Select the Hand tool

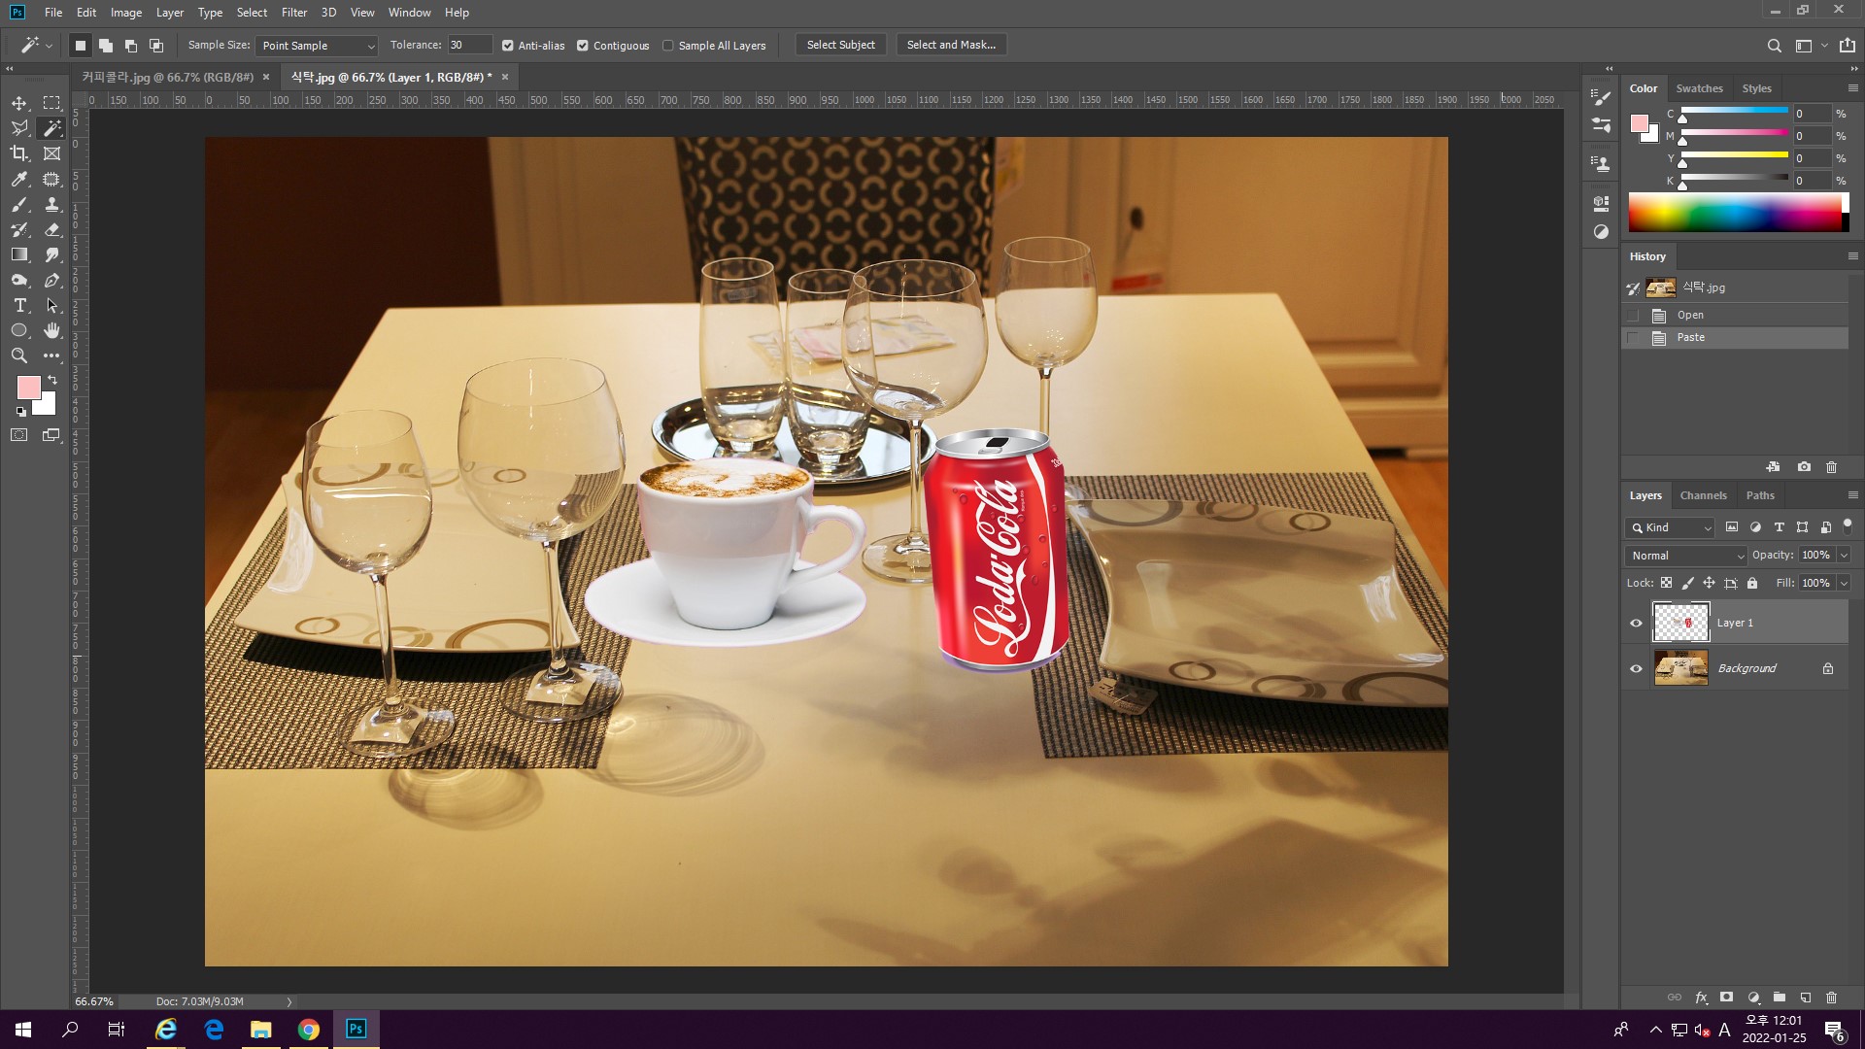point(51,330)
